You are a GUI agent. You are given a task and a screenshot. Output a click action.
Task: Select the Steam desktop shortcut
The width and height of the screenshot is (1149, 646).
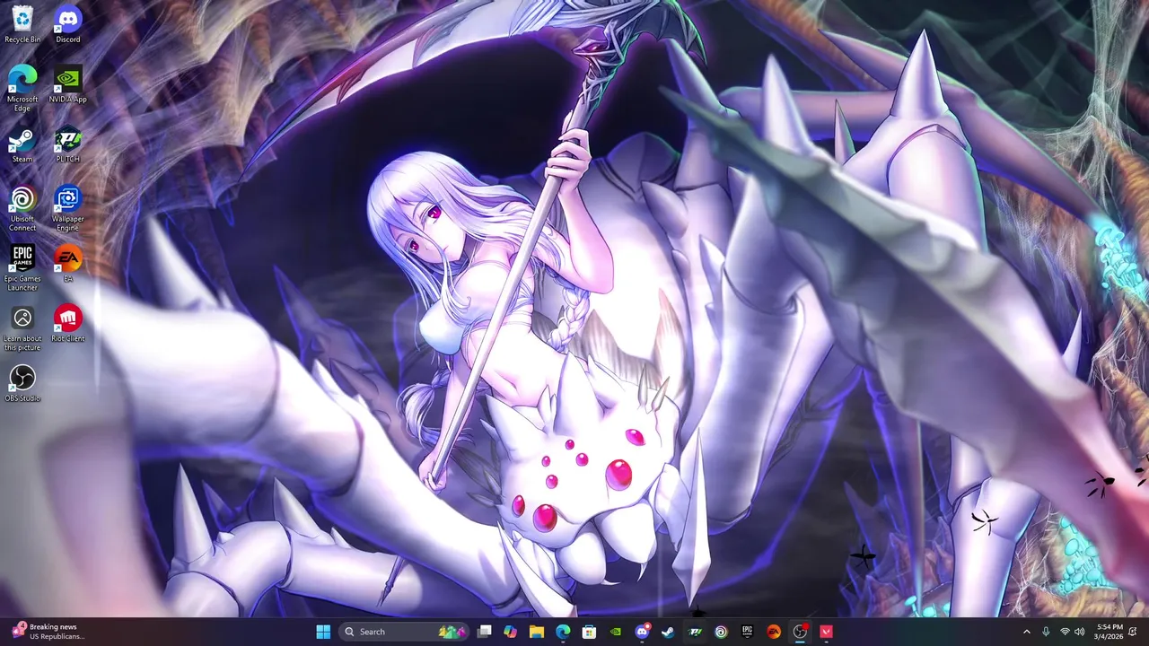(22, 145)
